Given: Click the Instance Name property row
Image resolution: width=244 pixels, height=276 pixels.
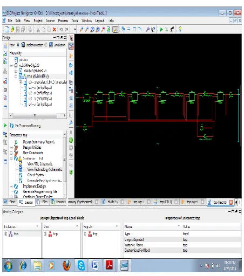Looking at the screenshot, I should tap(182, 245).
